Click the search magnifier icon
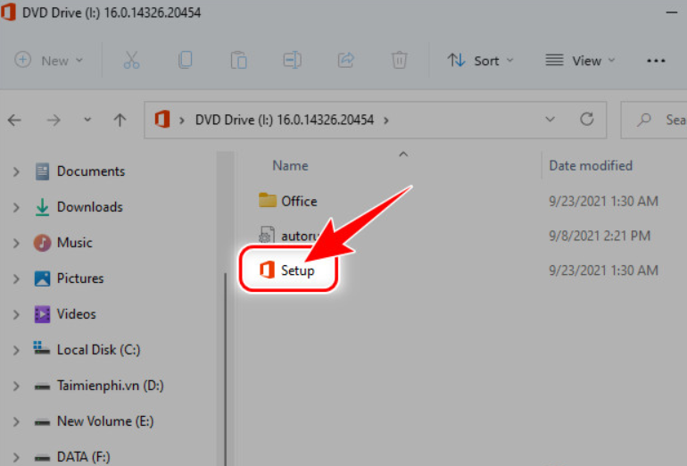Screen dimensions: 687x466 [x=643, y=120]
